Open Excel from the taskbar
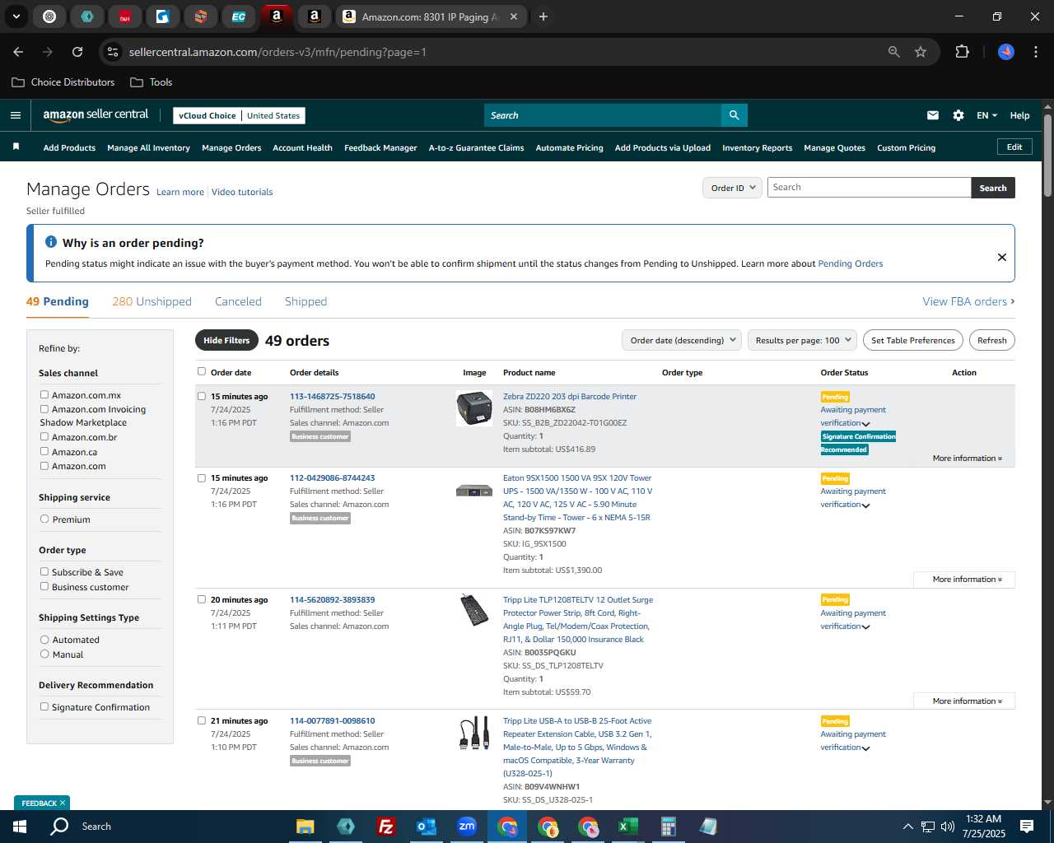Image resolution: width=1054 pixels, height=843 pixels. [627, 827]
